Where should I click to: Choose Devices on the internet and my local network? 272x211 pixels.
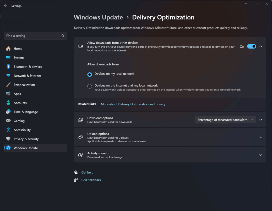(90, 86)
